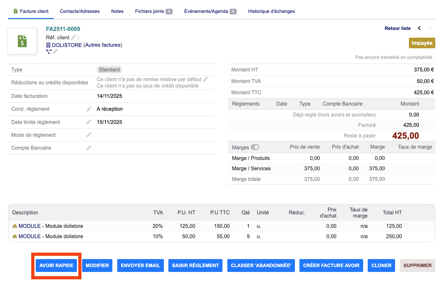This screenshot has width=444, height=289.
Task: Click the SUPPRIMER button
Action: click(417, 266)
